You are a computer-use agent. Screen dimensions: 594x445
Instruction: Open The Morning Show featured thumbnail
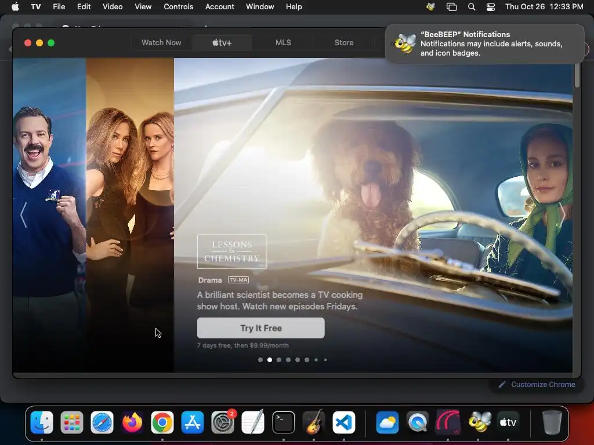130,214
